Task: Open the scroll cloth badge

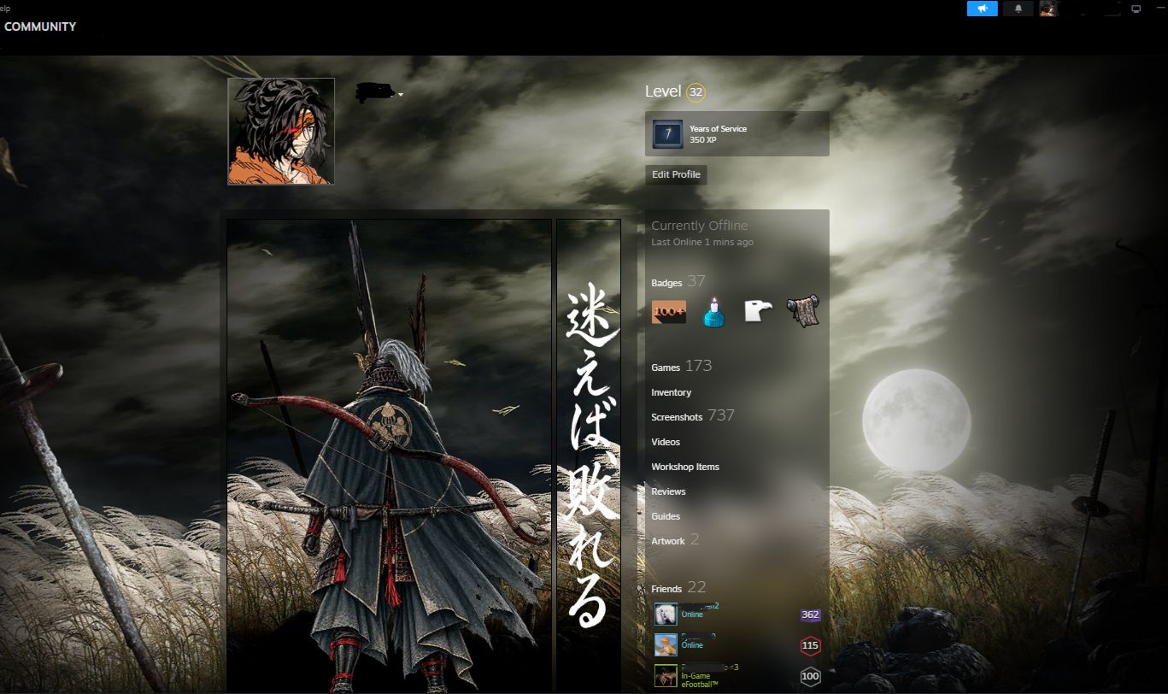Action: click(802, 312)
